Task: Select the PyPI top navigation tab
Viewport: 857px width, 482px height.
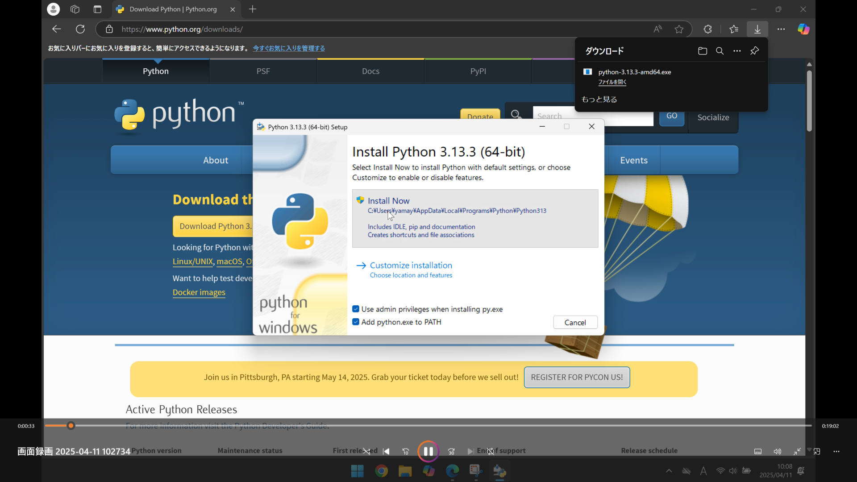Action: click(x=478, y=71)
